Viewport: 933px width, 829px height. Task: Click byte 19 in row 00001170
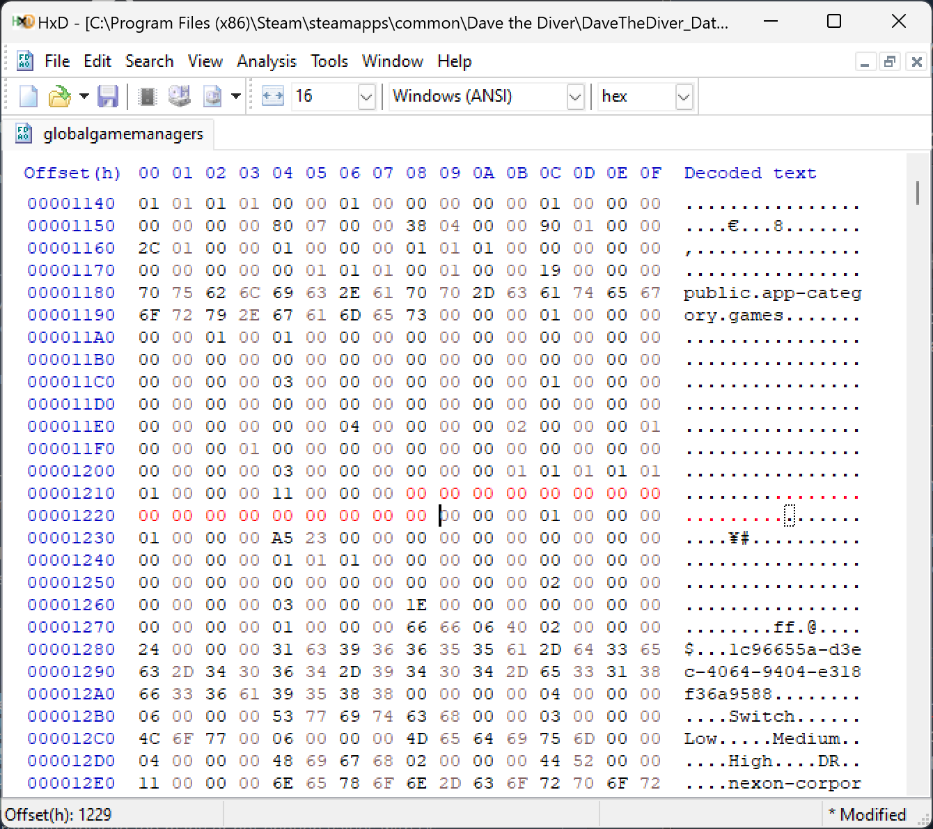pyautogui.click(x=550, y=270)
